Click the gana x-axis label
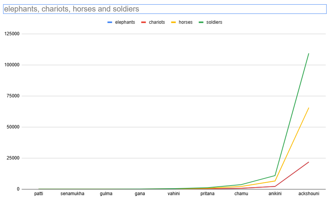 (140, 194)
